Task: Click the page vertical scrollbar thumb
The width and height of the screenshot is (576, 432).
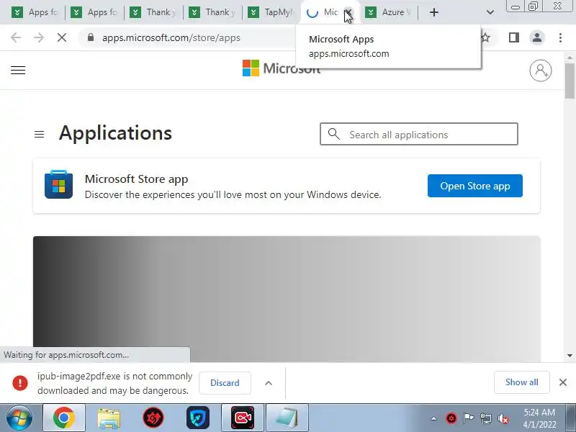Action: [570, 81]
